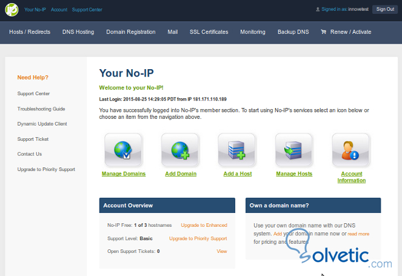Click the Add Domain text link
The height and width of the screenshot is (276, 402).
[x=181, y=174]
